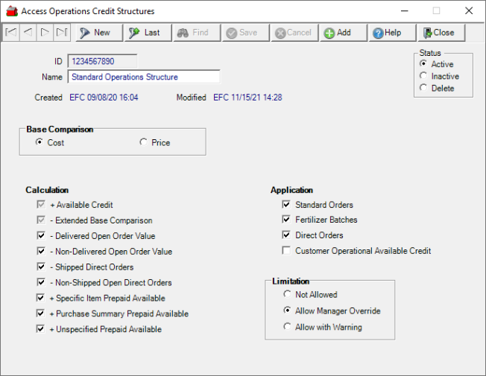Enable Customer Operational Available Credit
This screenshot has height=376, width=486.
click(286, 251)
